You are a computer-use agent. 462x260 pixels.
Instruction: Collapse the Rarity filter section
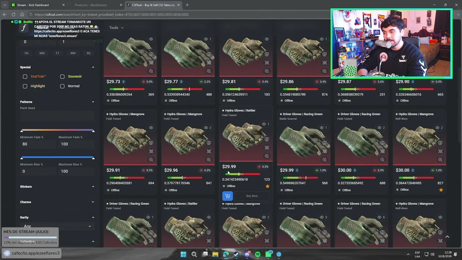pyautogui.click(x=93, y=217)
